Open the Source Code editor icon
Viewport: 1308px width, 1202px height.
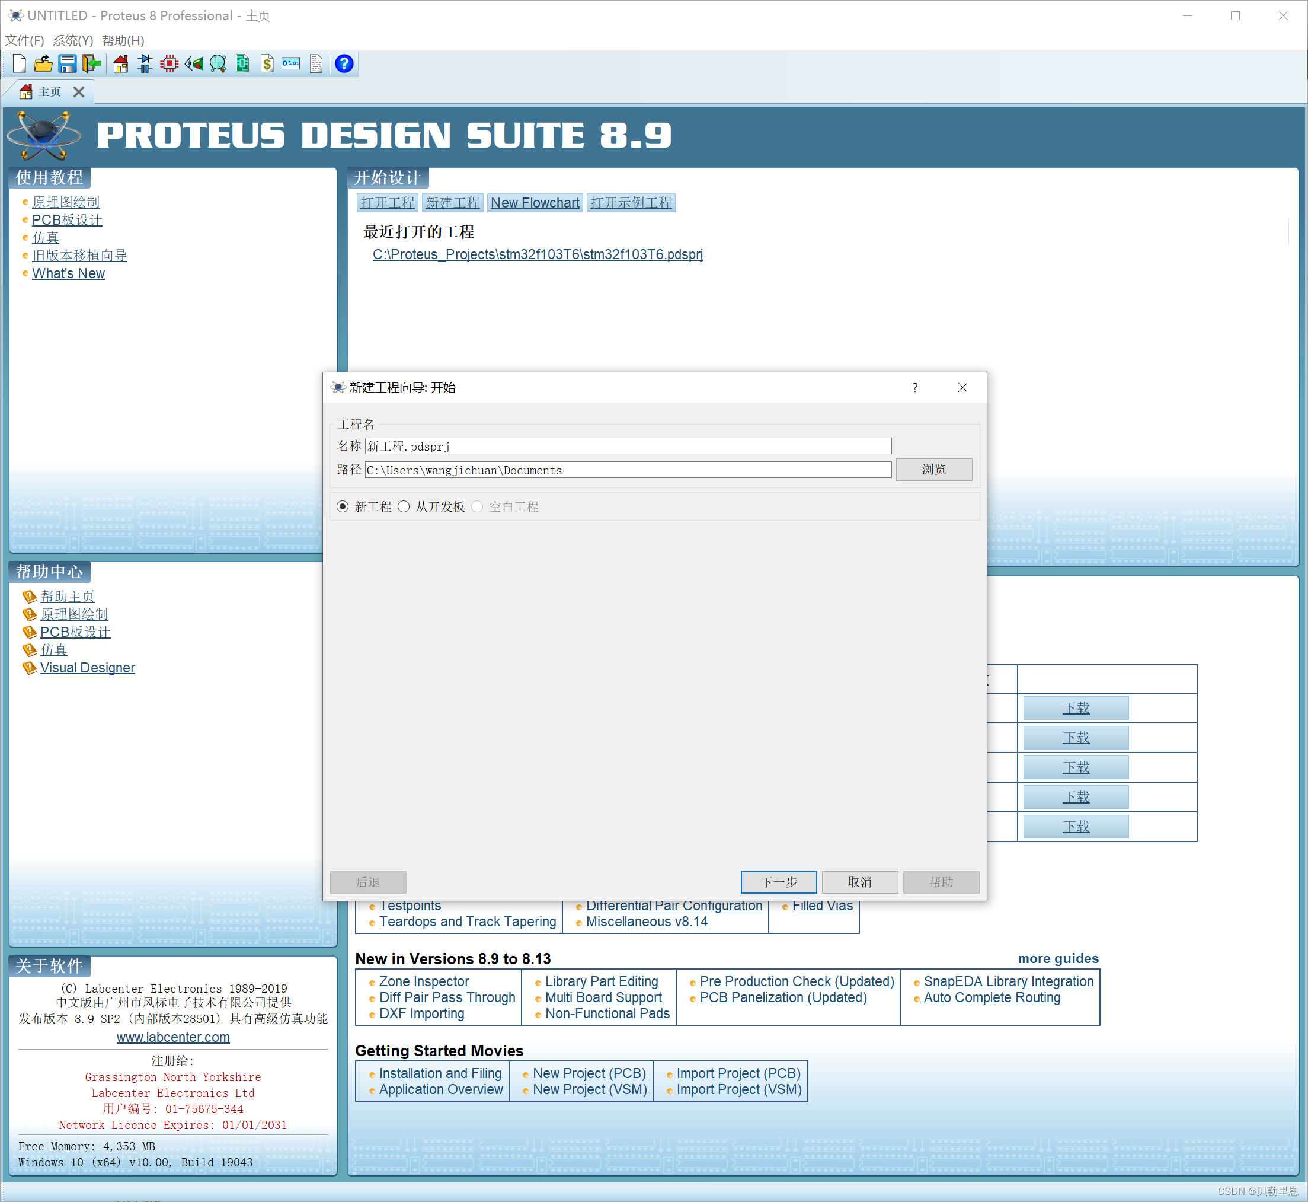coord(290,63)
